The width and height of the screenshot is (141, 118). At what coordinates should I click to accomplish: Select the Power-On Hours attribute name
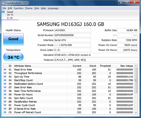click(23, 95)
